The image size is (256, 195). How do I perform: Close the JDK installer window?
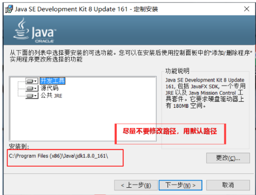[x=247, y=9]
